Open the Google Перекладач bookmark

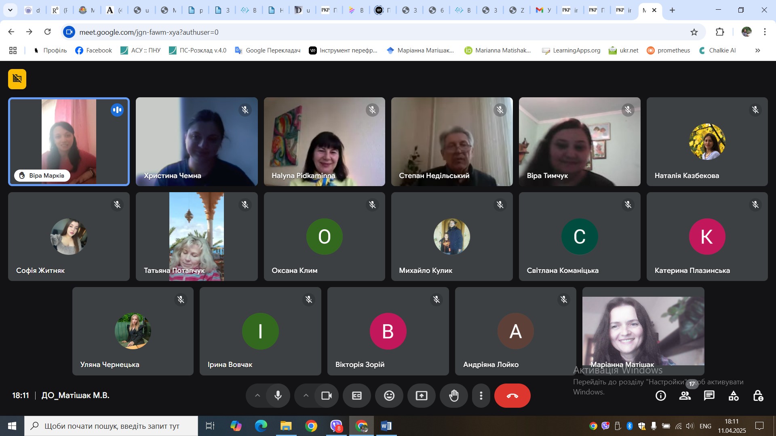[268, 50]
